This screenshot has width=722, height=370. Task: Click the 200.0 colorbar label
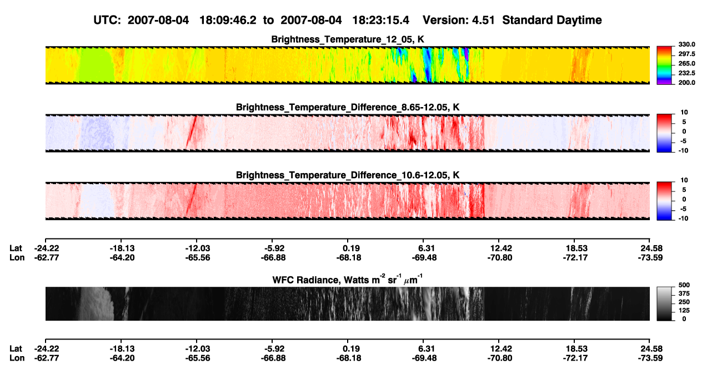tap(685, 82)
